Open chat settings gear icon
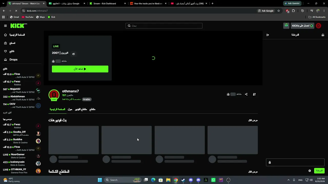The width and height of the screenshot is (328, 184). point(310,171)
